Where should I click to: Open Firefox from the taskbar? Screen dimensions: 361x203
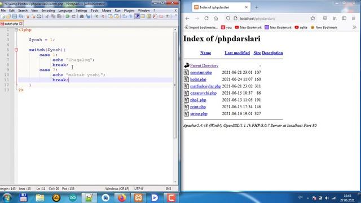pos(122,198)
